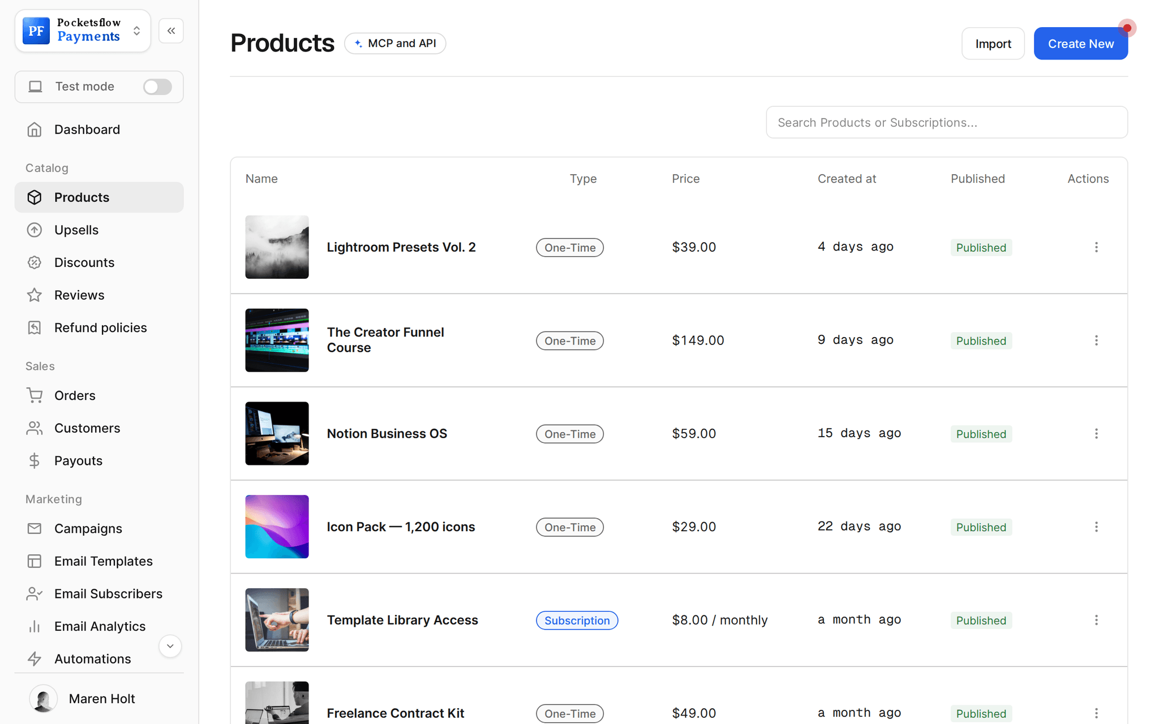Click the Refund policies icon
This screenshot has height=724, width=1159.
point(35,327)
